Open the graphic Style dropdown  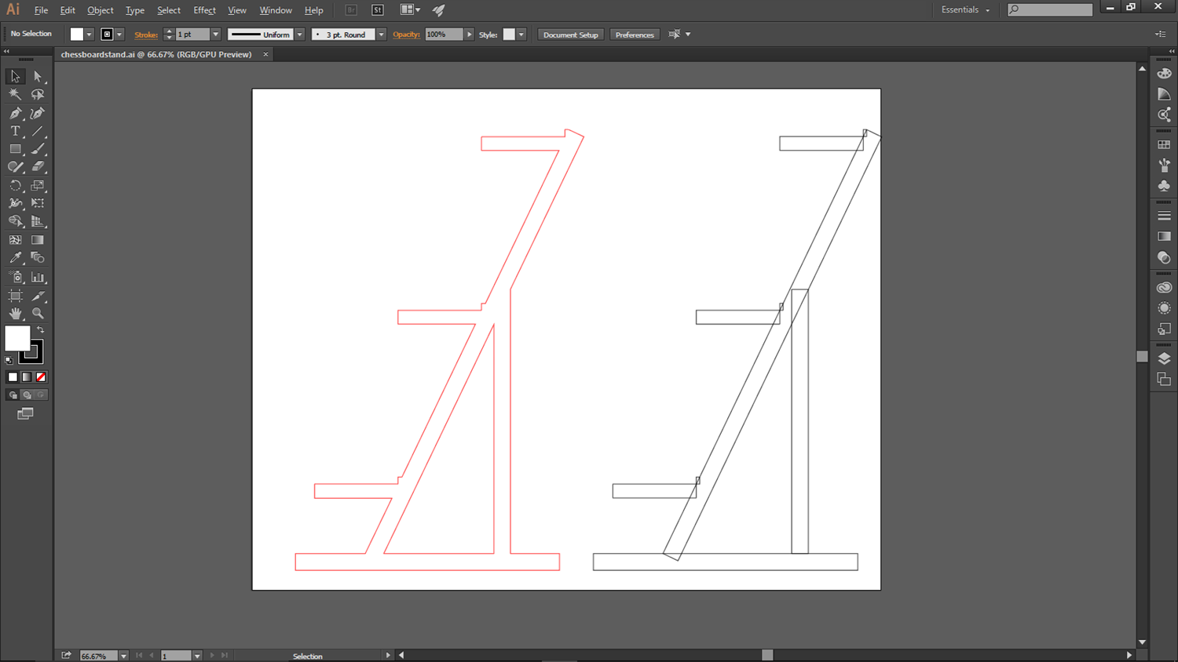521,35
